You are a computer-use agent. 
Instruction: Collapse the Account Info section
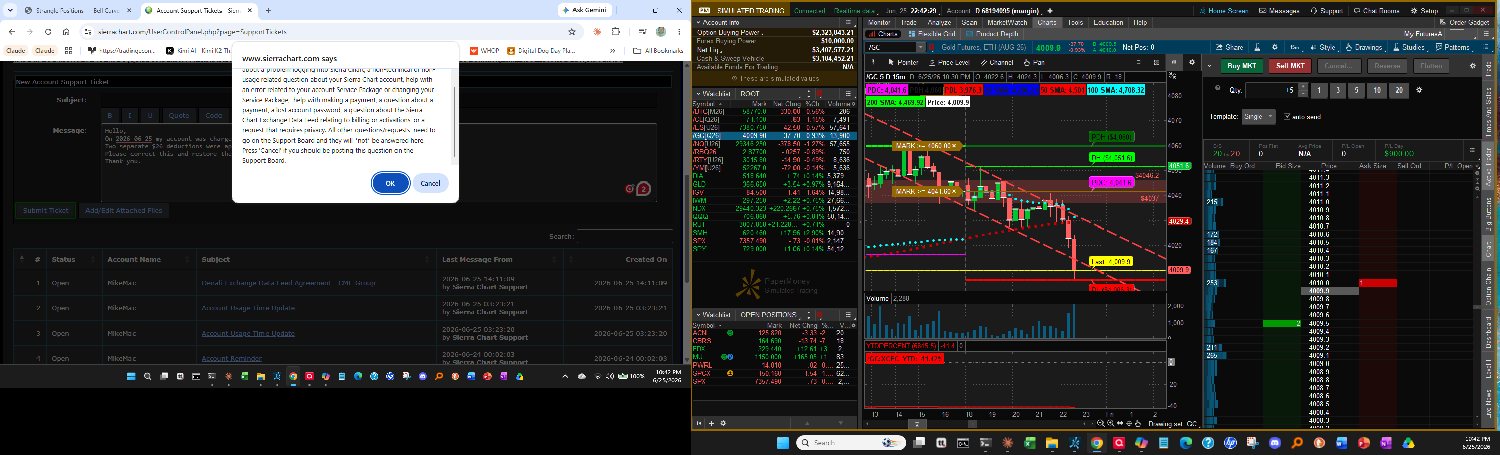(699, 22)
